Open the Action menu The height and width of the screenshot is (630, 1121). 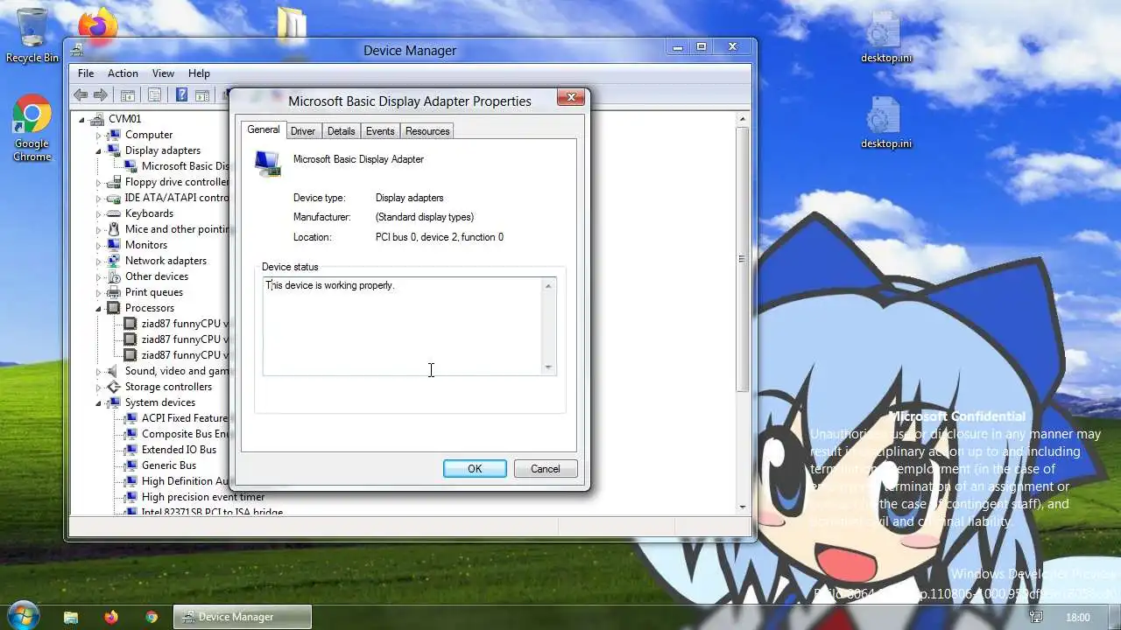click(123, 73)
